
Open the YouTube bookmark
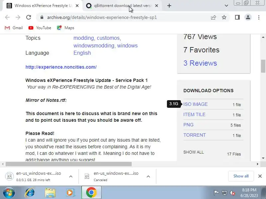click(x=40, y=28)
